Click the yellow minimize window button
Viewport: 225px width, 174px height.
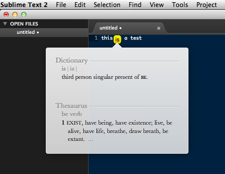pyautogui.click(x=15, y=15)
